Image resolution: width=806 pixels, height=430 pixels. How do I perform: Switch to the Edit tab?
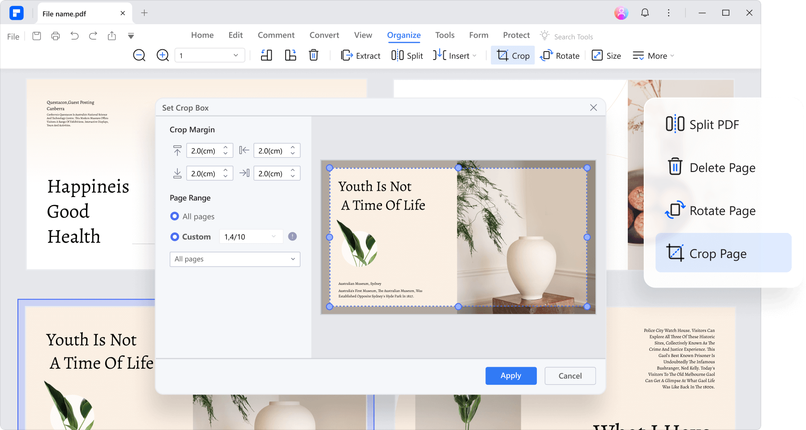point(236,35)
